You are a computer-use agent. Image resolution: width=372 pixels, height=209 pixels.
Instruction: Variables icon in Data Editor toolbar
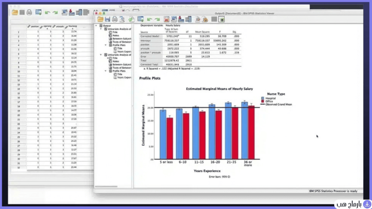pyautogui.click(x=79, y=12)
